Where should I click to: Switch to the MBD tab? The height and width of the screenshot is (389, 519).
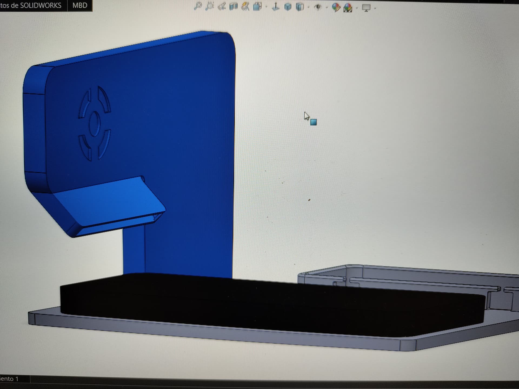80,5
